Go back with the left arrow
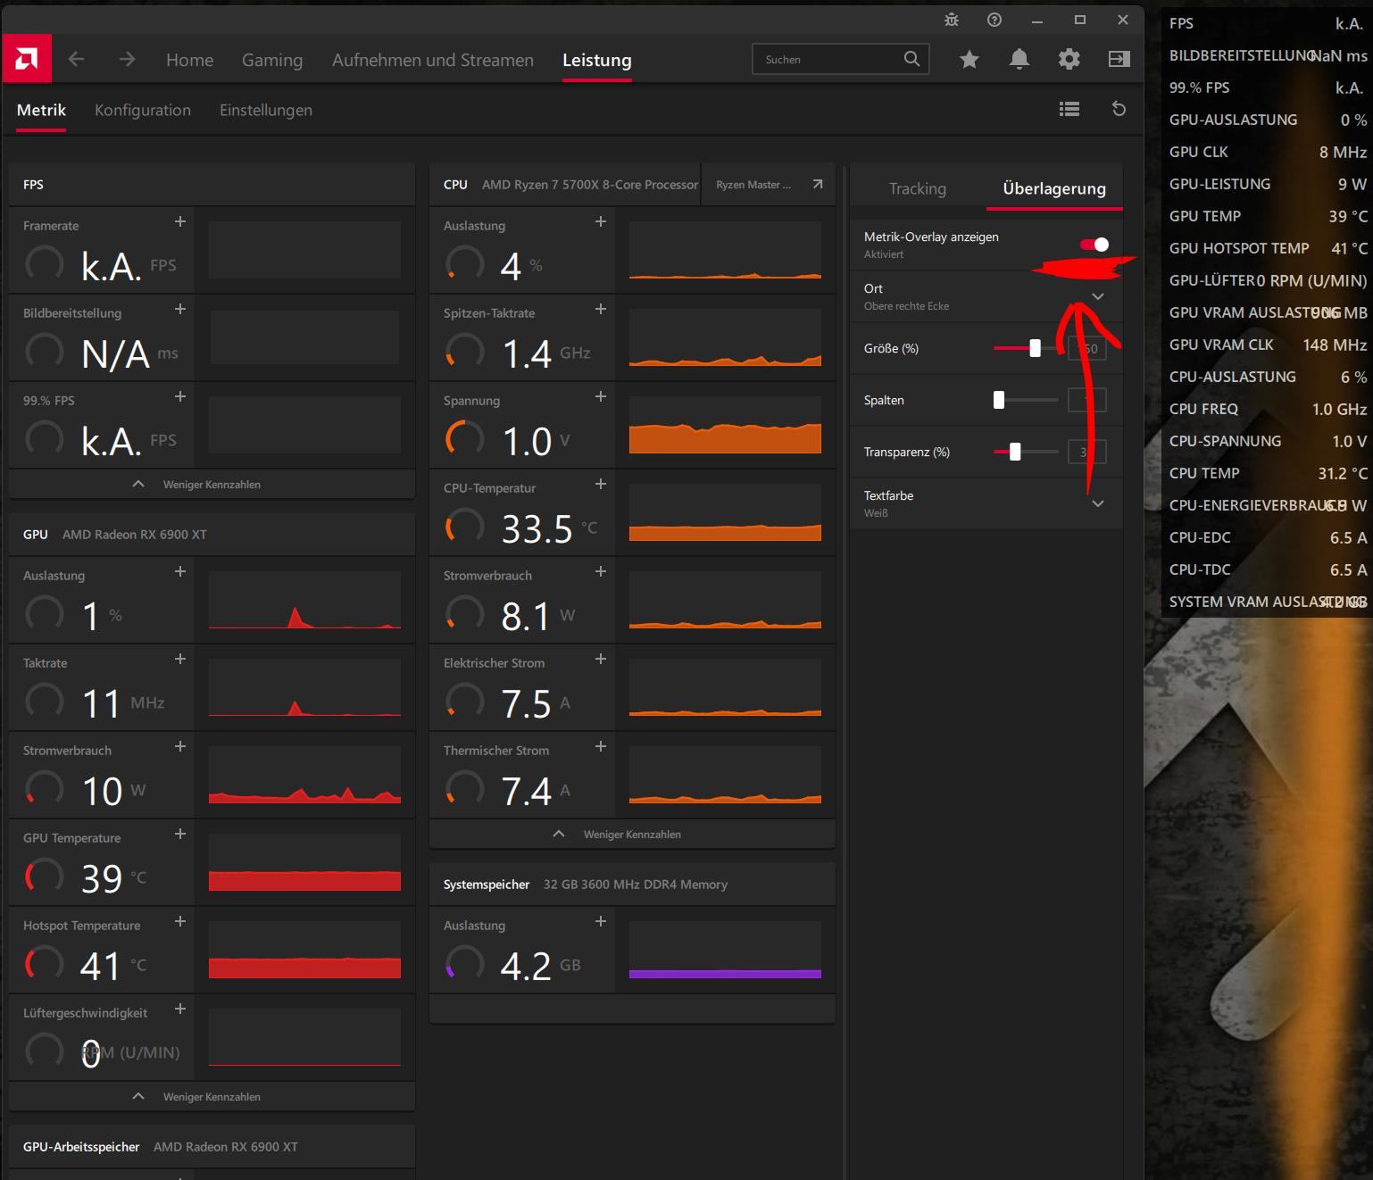1373x1180 pixels. point(77,60)
